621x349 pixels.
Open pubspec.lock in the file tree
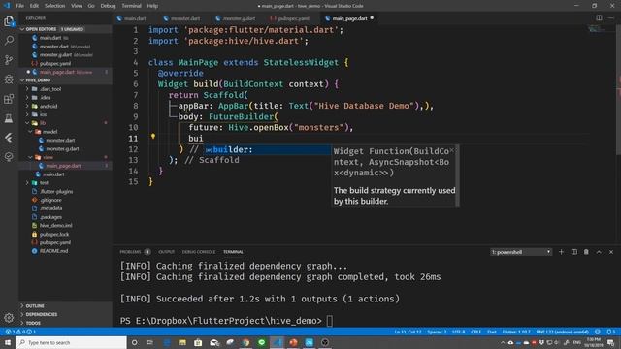point(54,234)
